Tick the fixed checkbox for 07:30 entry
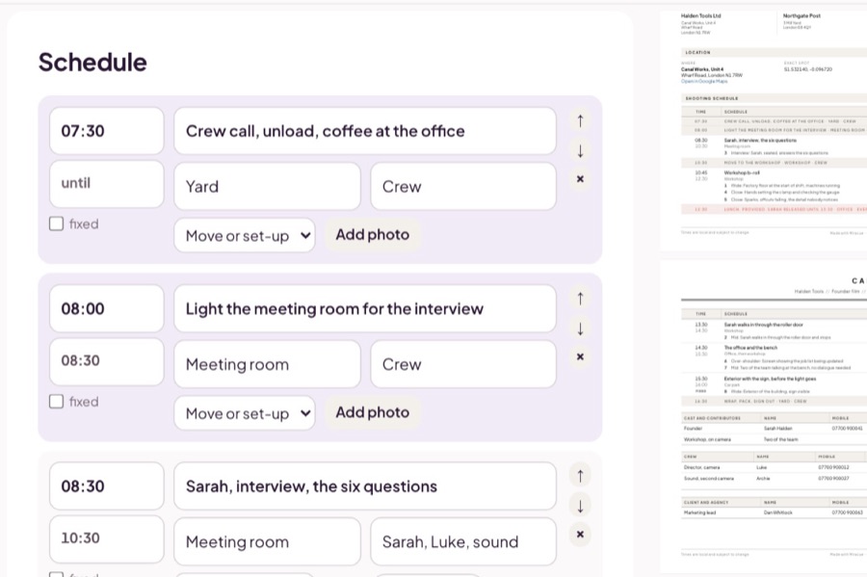 point(57,223)
